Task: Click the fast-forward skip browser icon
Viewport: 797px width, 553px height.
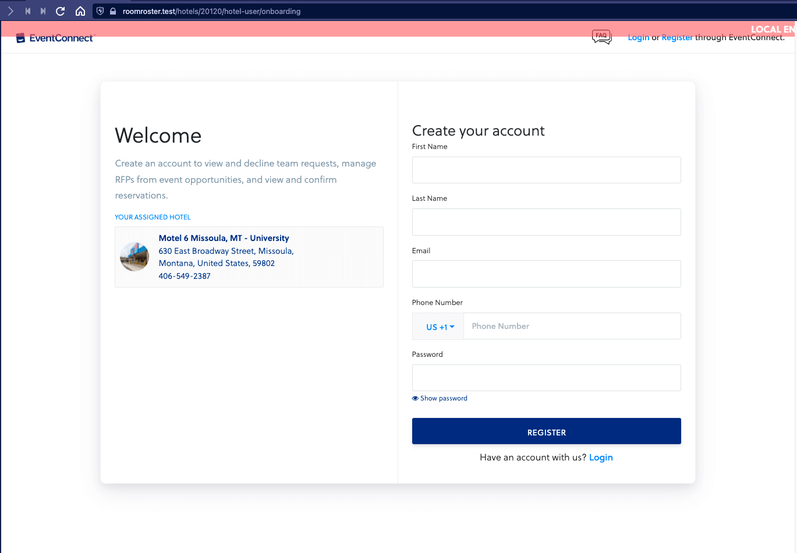Action: click(x=43, y=11)
